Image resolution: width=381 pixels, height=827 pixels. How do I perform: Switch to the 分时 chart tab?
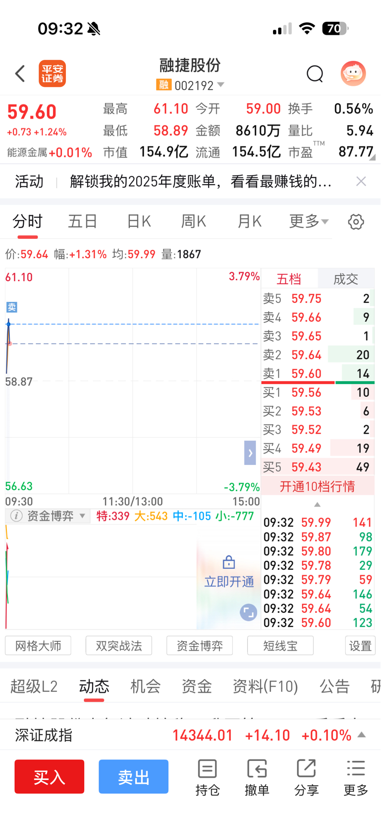(28, 221)
